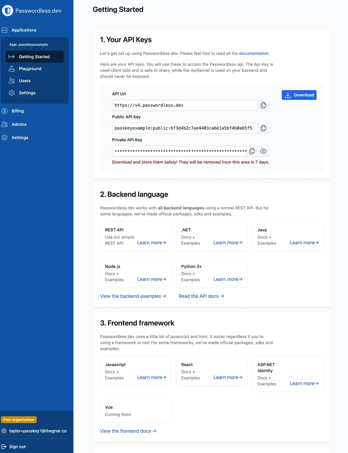Screen dimensions: 348x453
Task: Click the API Url input field
Action: tap(185, 105)
